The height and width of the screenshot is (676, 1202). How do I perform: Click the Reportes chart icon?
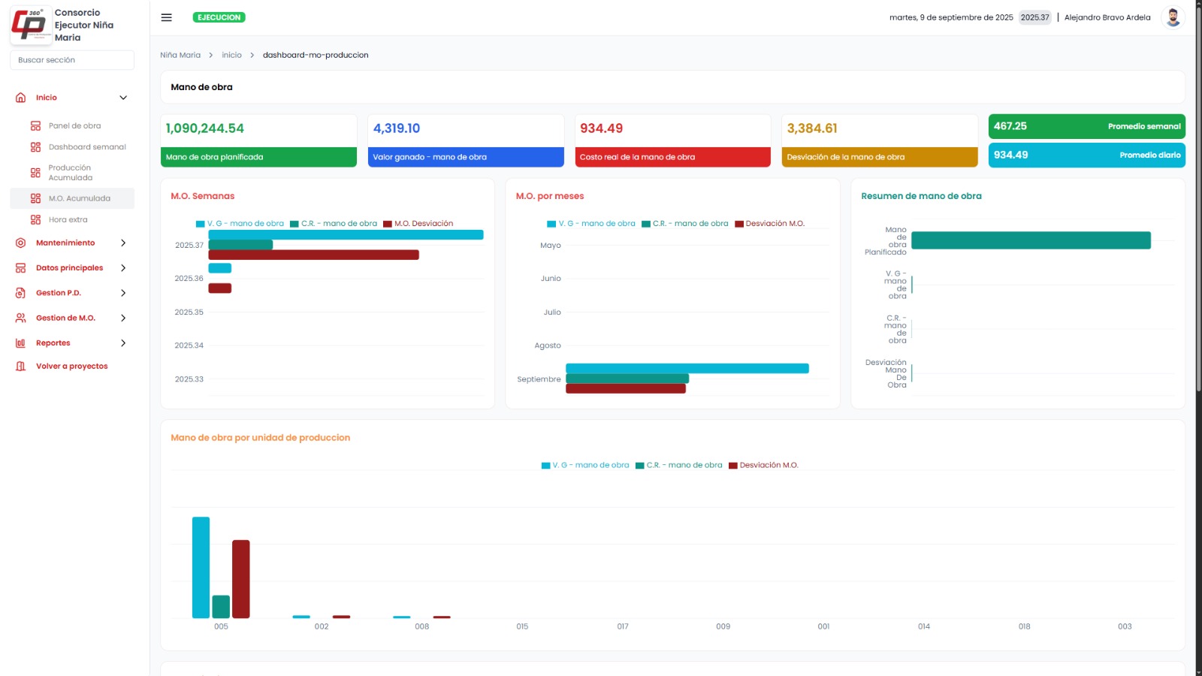(x=21, y=343)
